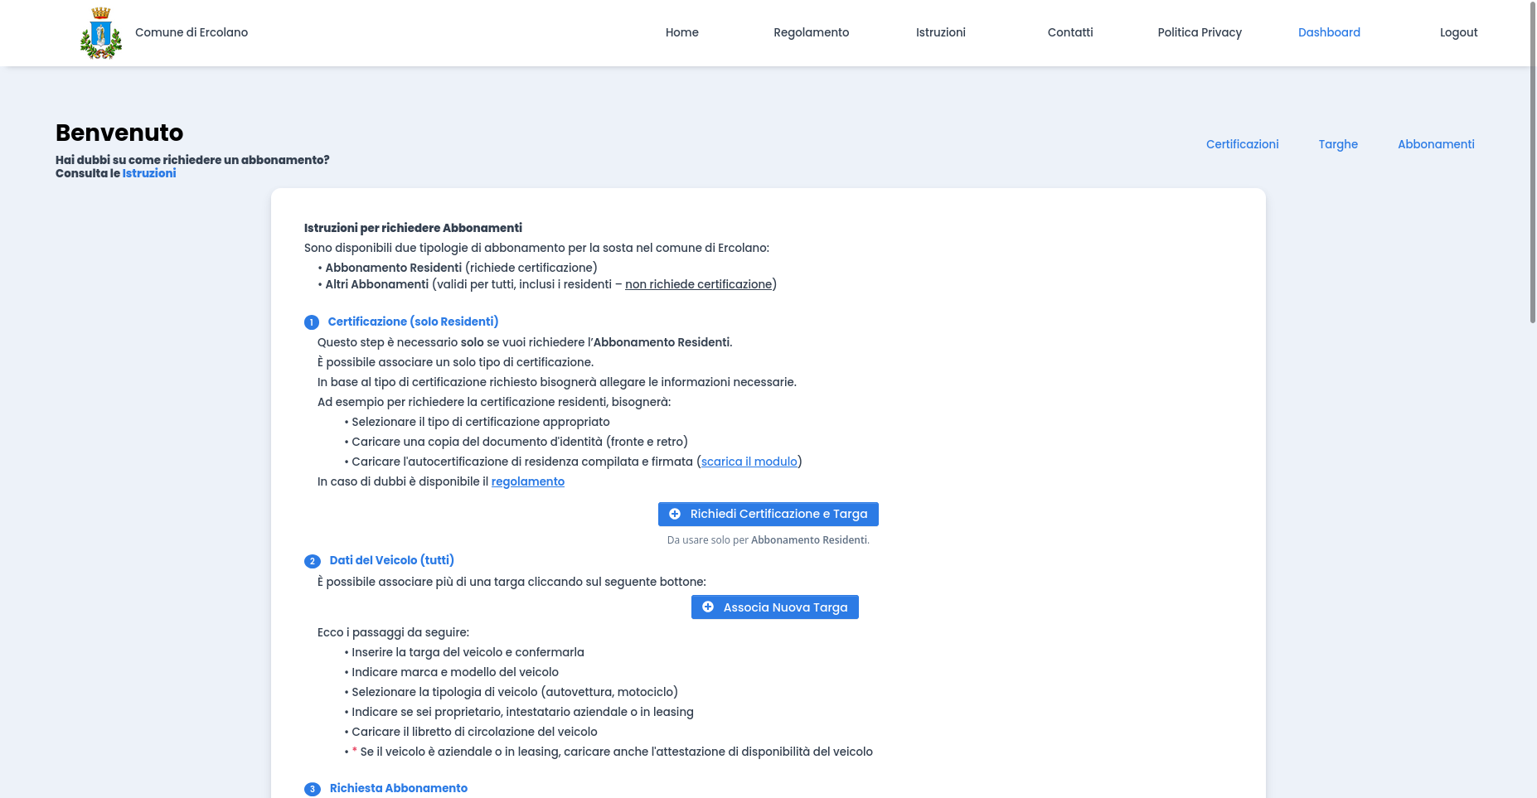Click Logout in the top navigation

(1458, 32)
